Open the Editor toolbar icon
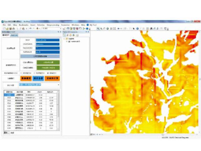The width and height of the screenshot is (201, 151). 65,28
